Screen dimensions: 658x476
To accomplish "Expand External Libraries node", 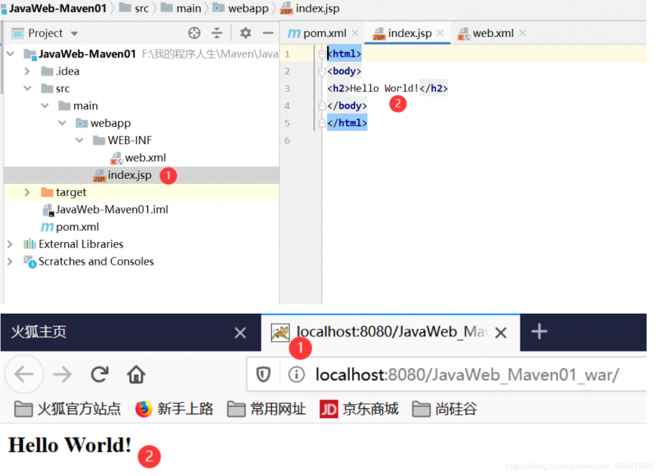I will point(10,244).
